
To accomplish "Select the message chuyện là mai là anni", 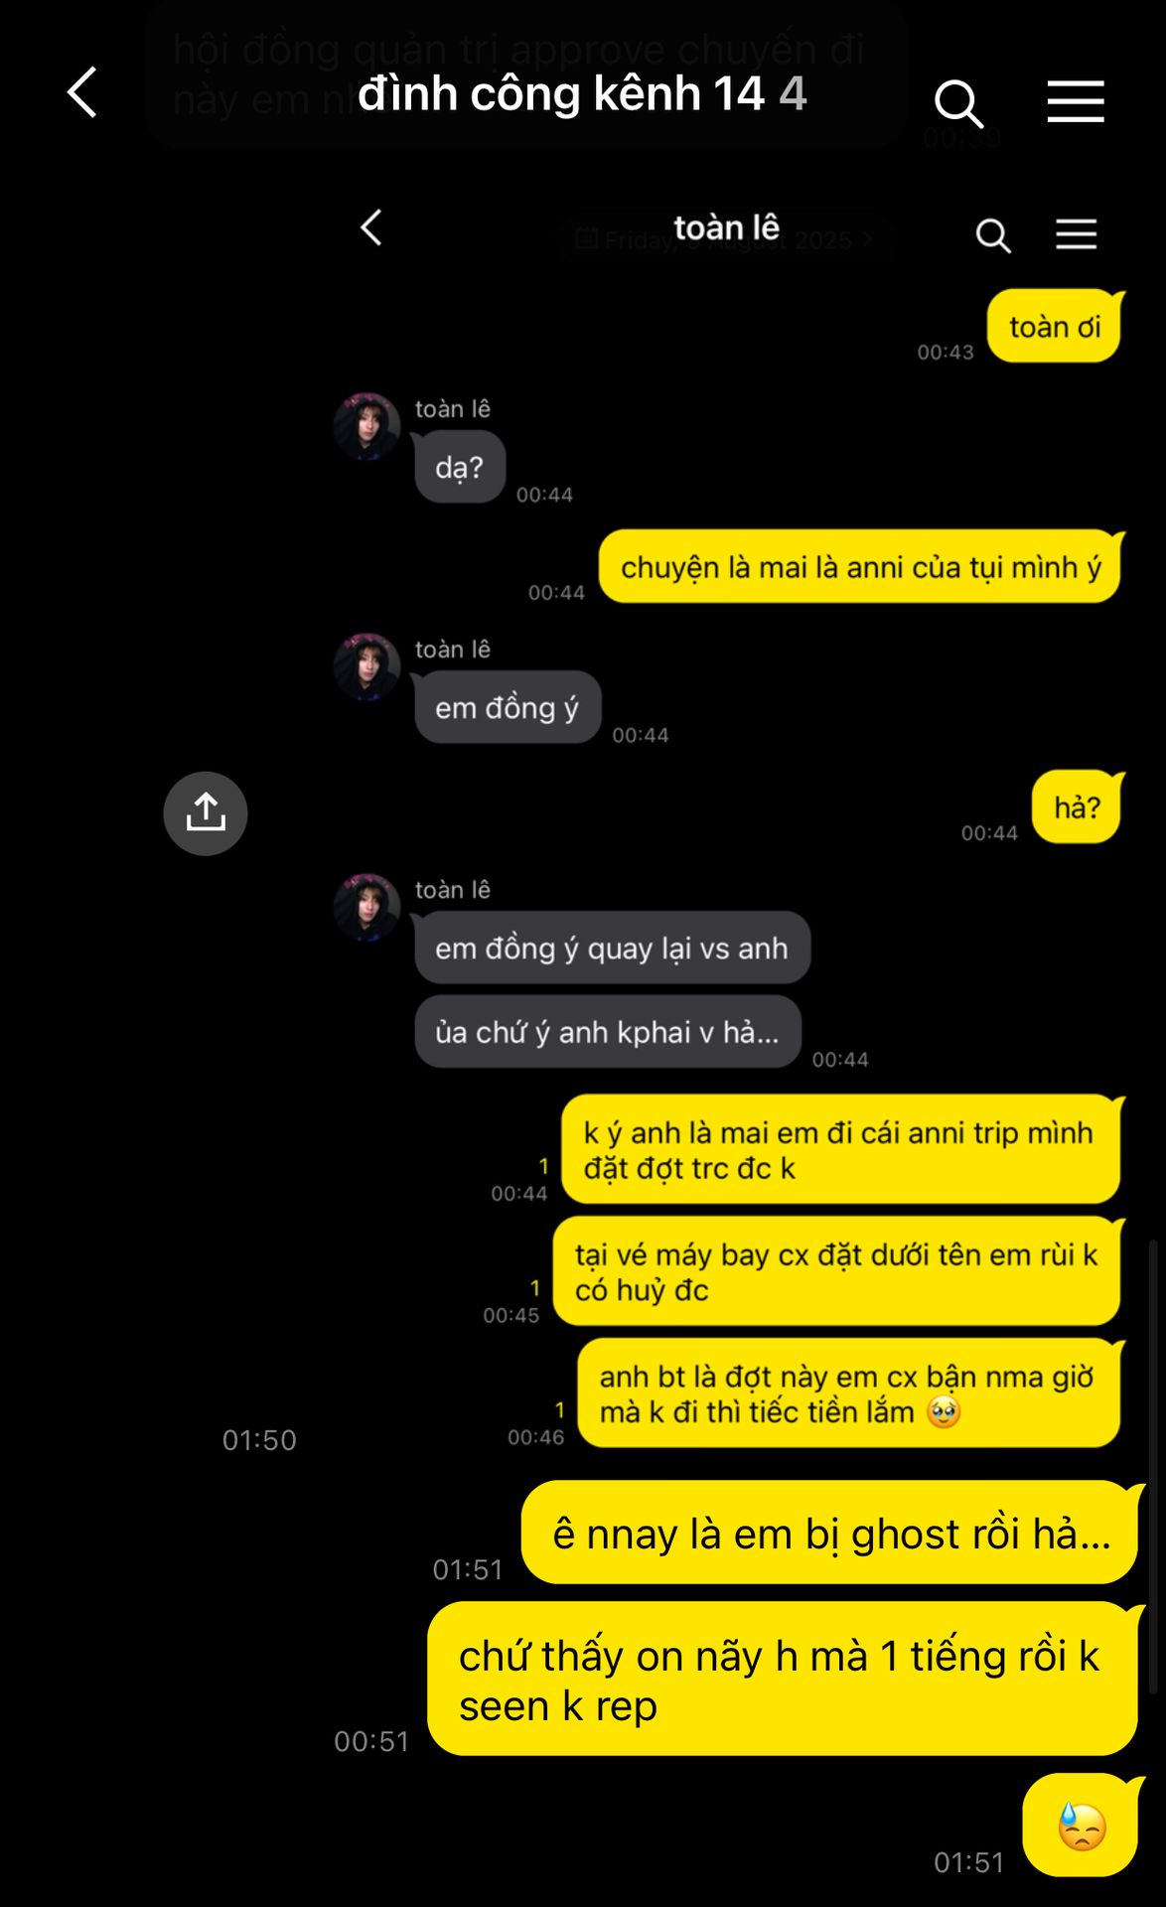I will (x=860, y=566).
